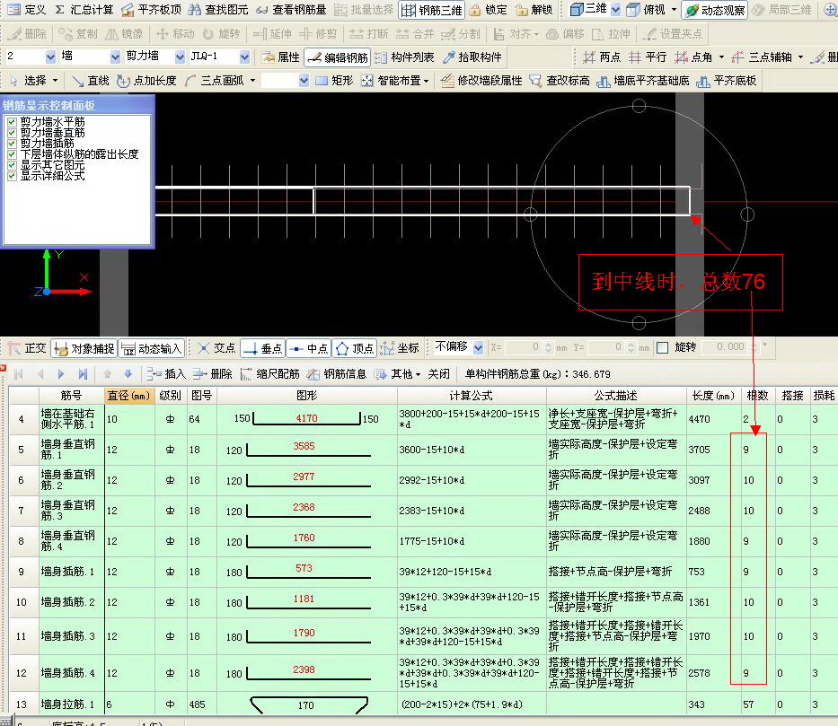Open the JLQ-1 component dropdown
This screenshot has height=726, width=838.
(244, 56)
